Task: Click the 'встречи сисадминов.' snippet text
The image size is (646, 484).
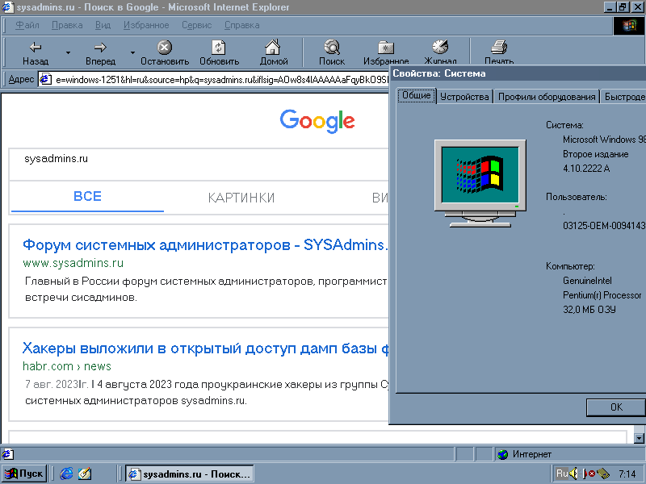Action: (81, 297)
